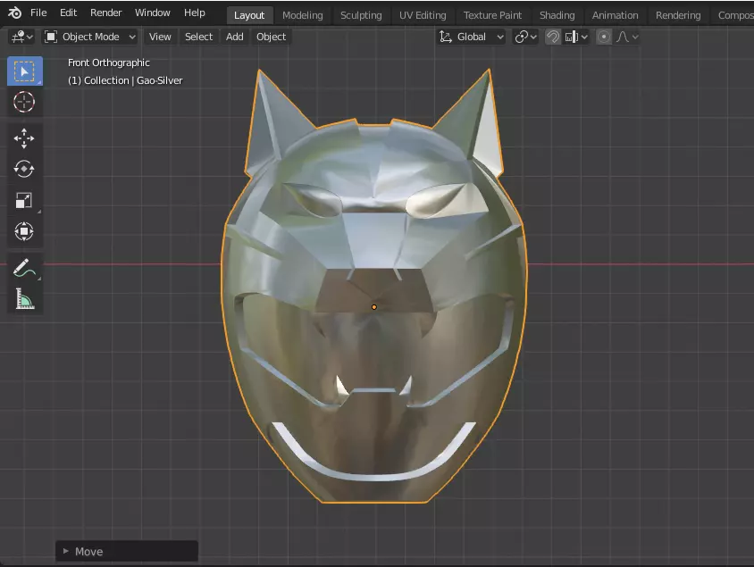Open the Object Mode dropdown

coord(90,37)
